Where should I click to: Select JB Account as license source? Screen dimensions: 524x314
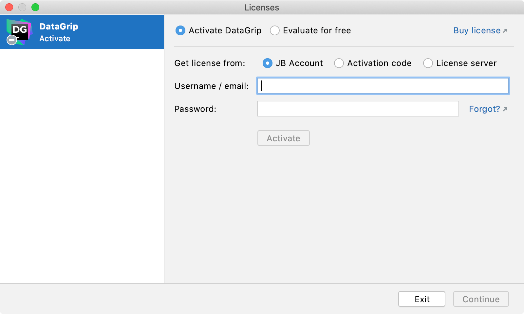[x=267, y=63]
